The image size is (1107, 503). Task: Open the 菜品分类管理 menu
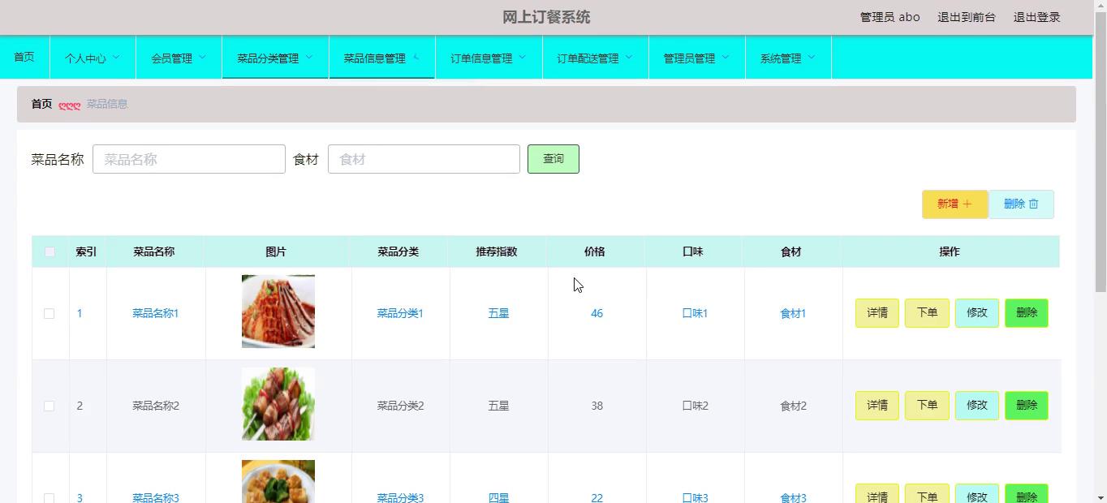point(274,58)
